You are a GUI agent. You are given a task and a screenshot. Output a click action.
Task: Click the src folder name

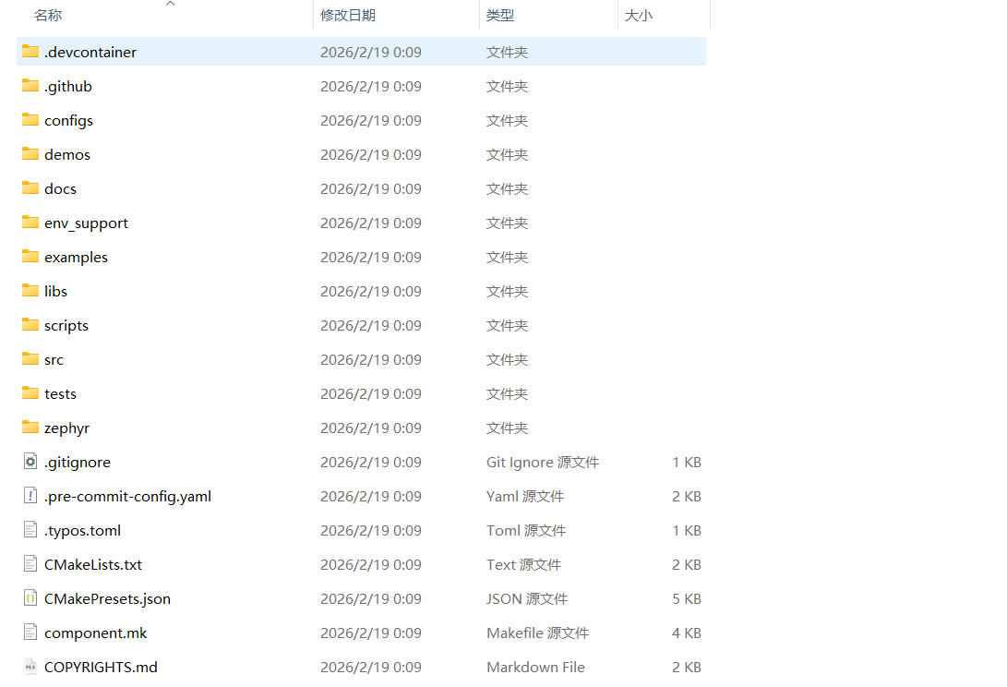54,359
